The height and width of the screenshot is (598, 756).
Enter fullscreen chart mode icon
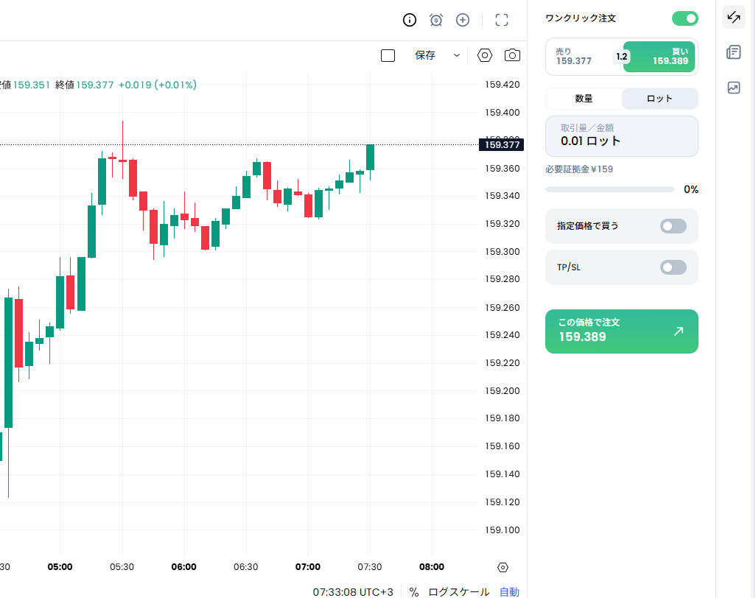pos(502,20)
